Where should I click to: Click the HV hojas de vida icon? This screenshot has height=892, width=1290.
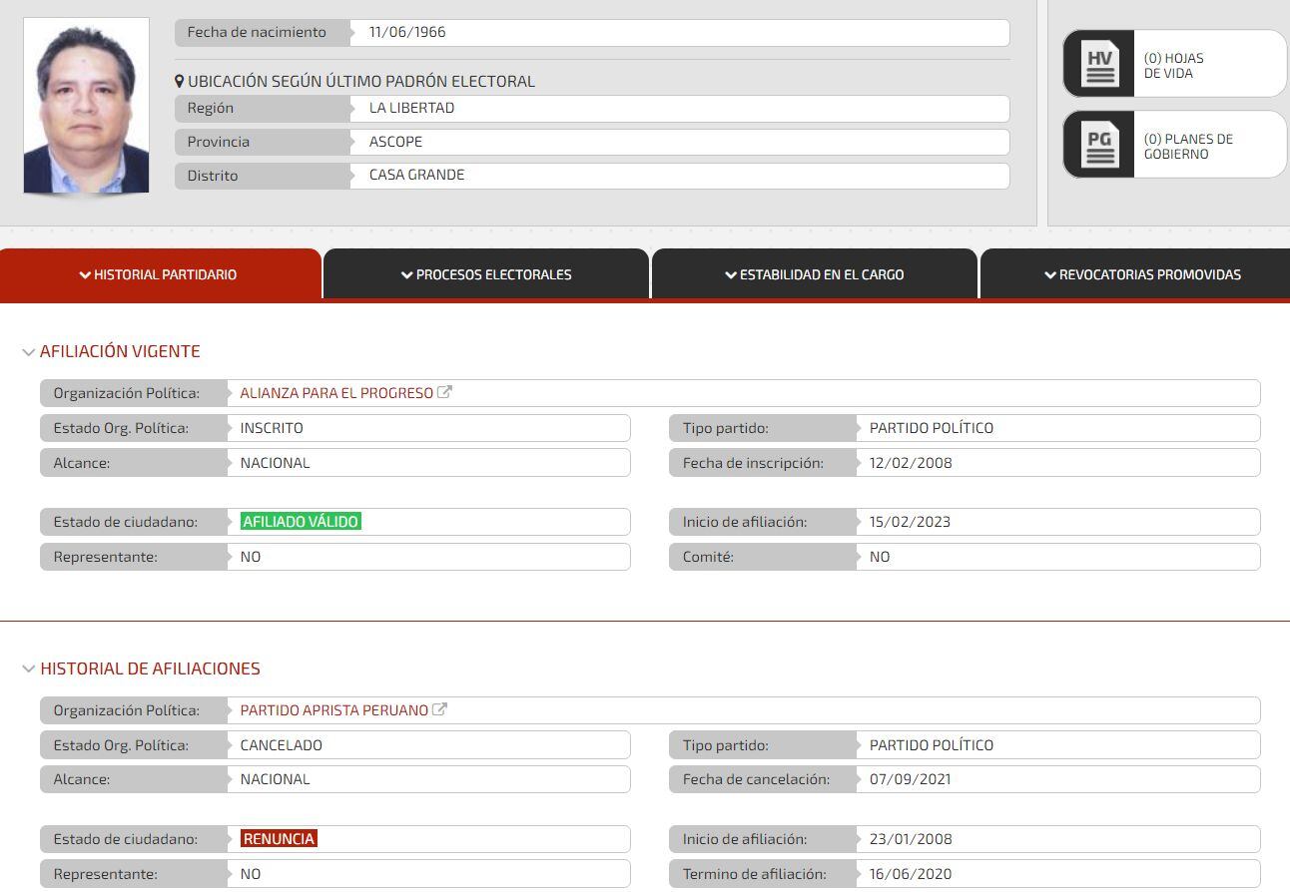coord(1099,65)
